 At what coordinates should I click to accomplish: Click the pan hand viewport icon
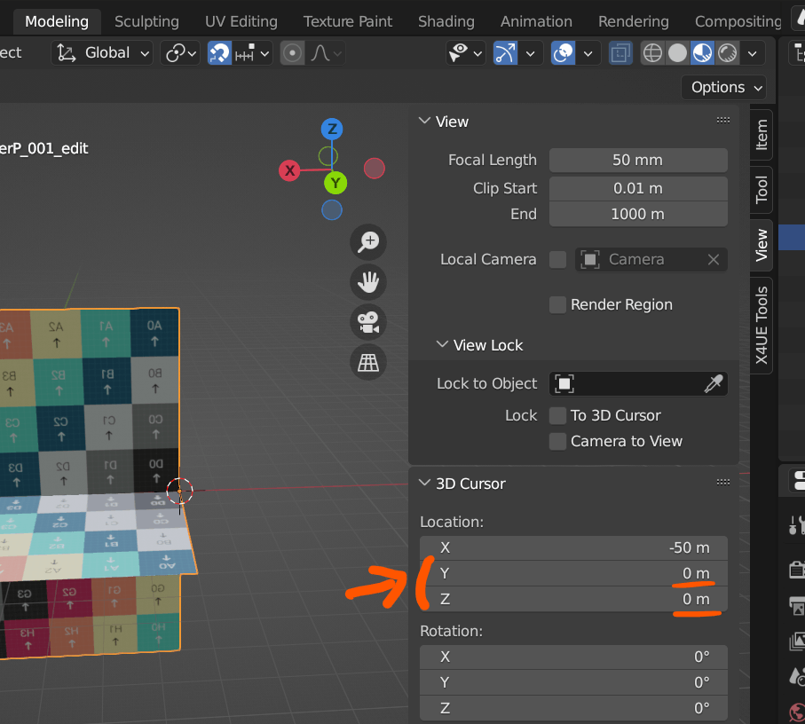click(368, 282)
